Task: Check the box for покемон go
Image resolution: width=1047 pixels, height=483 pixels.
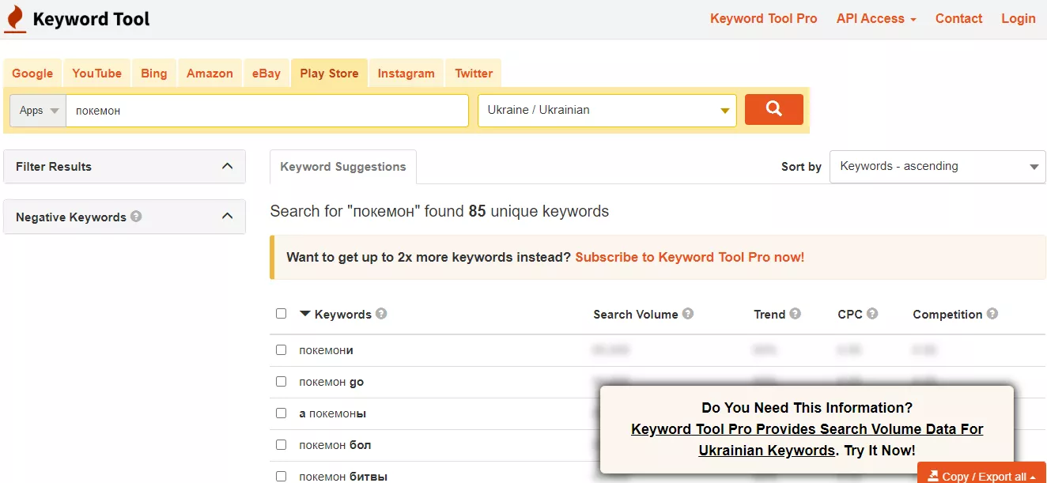Action: coord(281,381)
